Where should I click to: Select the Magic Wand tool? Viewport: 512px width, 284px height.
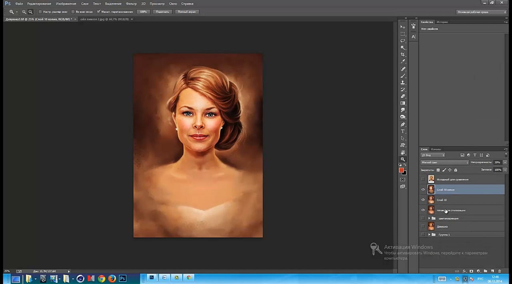(403, 48)
